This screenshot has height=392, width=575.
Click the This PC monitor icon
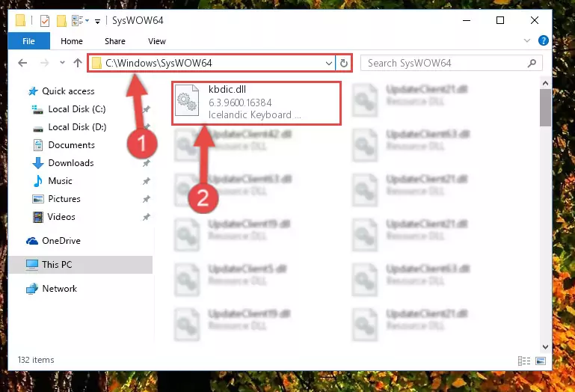pos(32,265)
